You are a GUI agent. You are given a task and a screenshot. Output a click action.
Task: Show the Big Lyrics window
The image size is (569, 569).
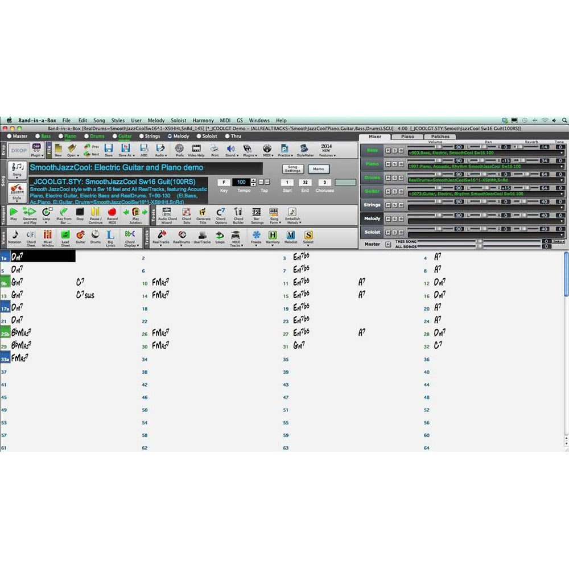[110, 235]
